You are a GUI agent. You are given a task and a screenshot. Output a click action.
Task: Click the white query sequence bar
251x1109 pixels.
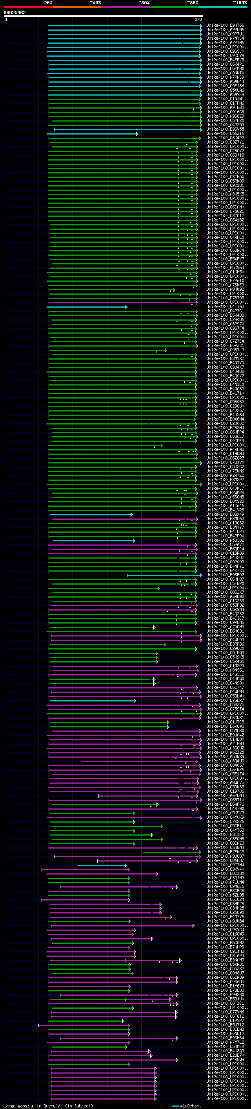[x=104, y=16]
